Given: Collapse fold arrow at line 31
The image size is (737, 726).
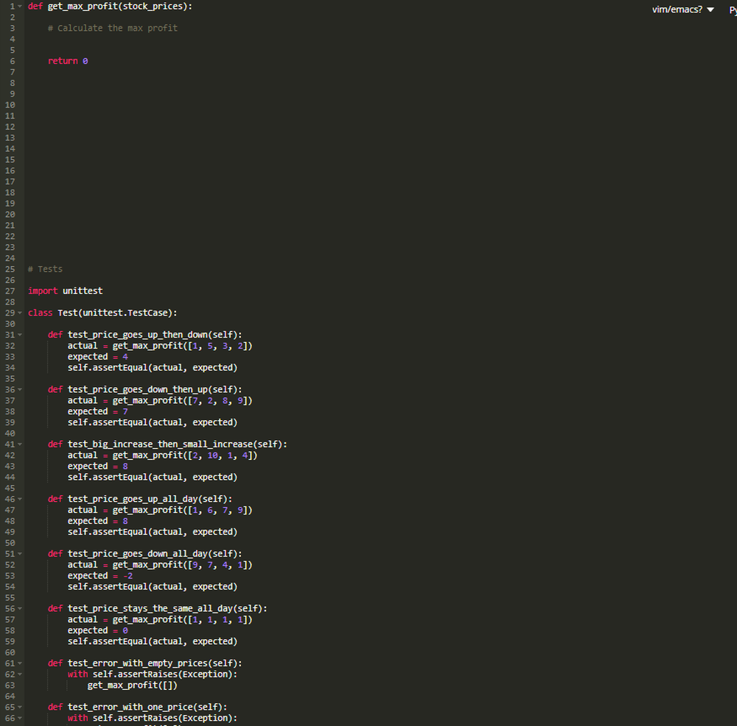Looking at the screenshot, I should point(20,335).
